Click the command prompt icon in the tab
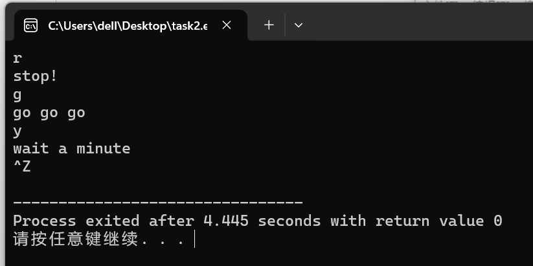Screen dimensions: 533x266 point(30,25)
